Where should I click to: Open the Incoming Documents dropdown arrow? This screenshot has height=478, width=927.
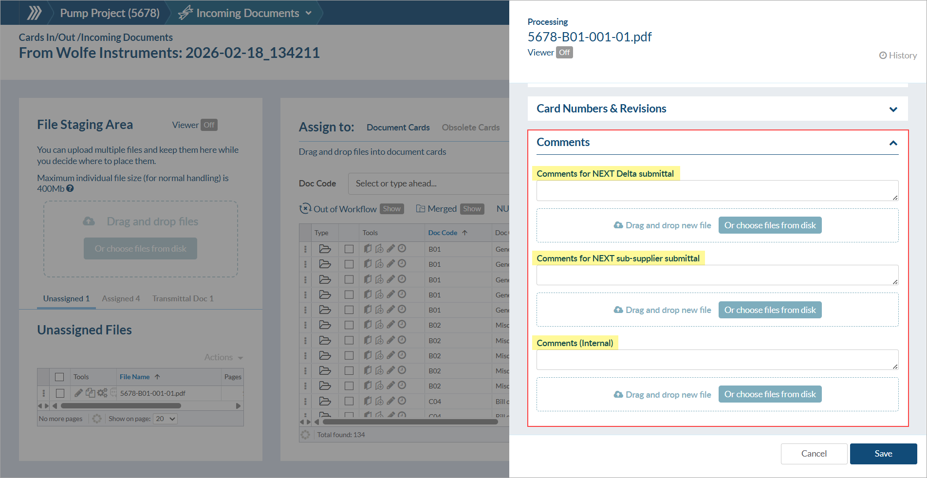(309, 13)
